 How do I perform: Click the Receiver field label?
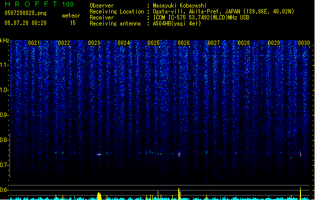(x=102, y=17)
